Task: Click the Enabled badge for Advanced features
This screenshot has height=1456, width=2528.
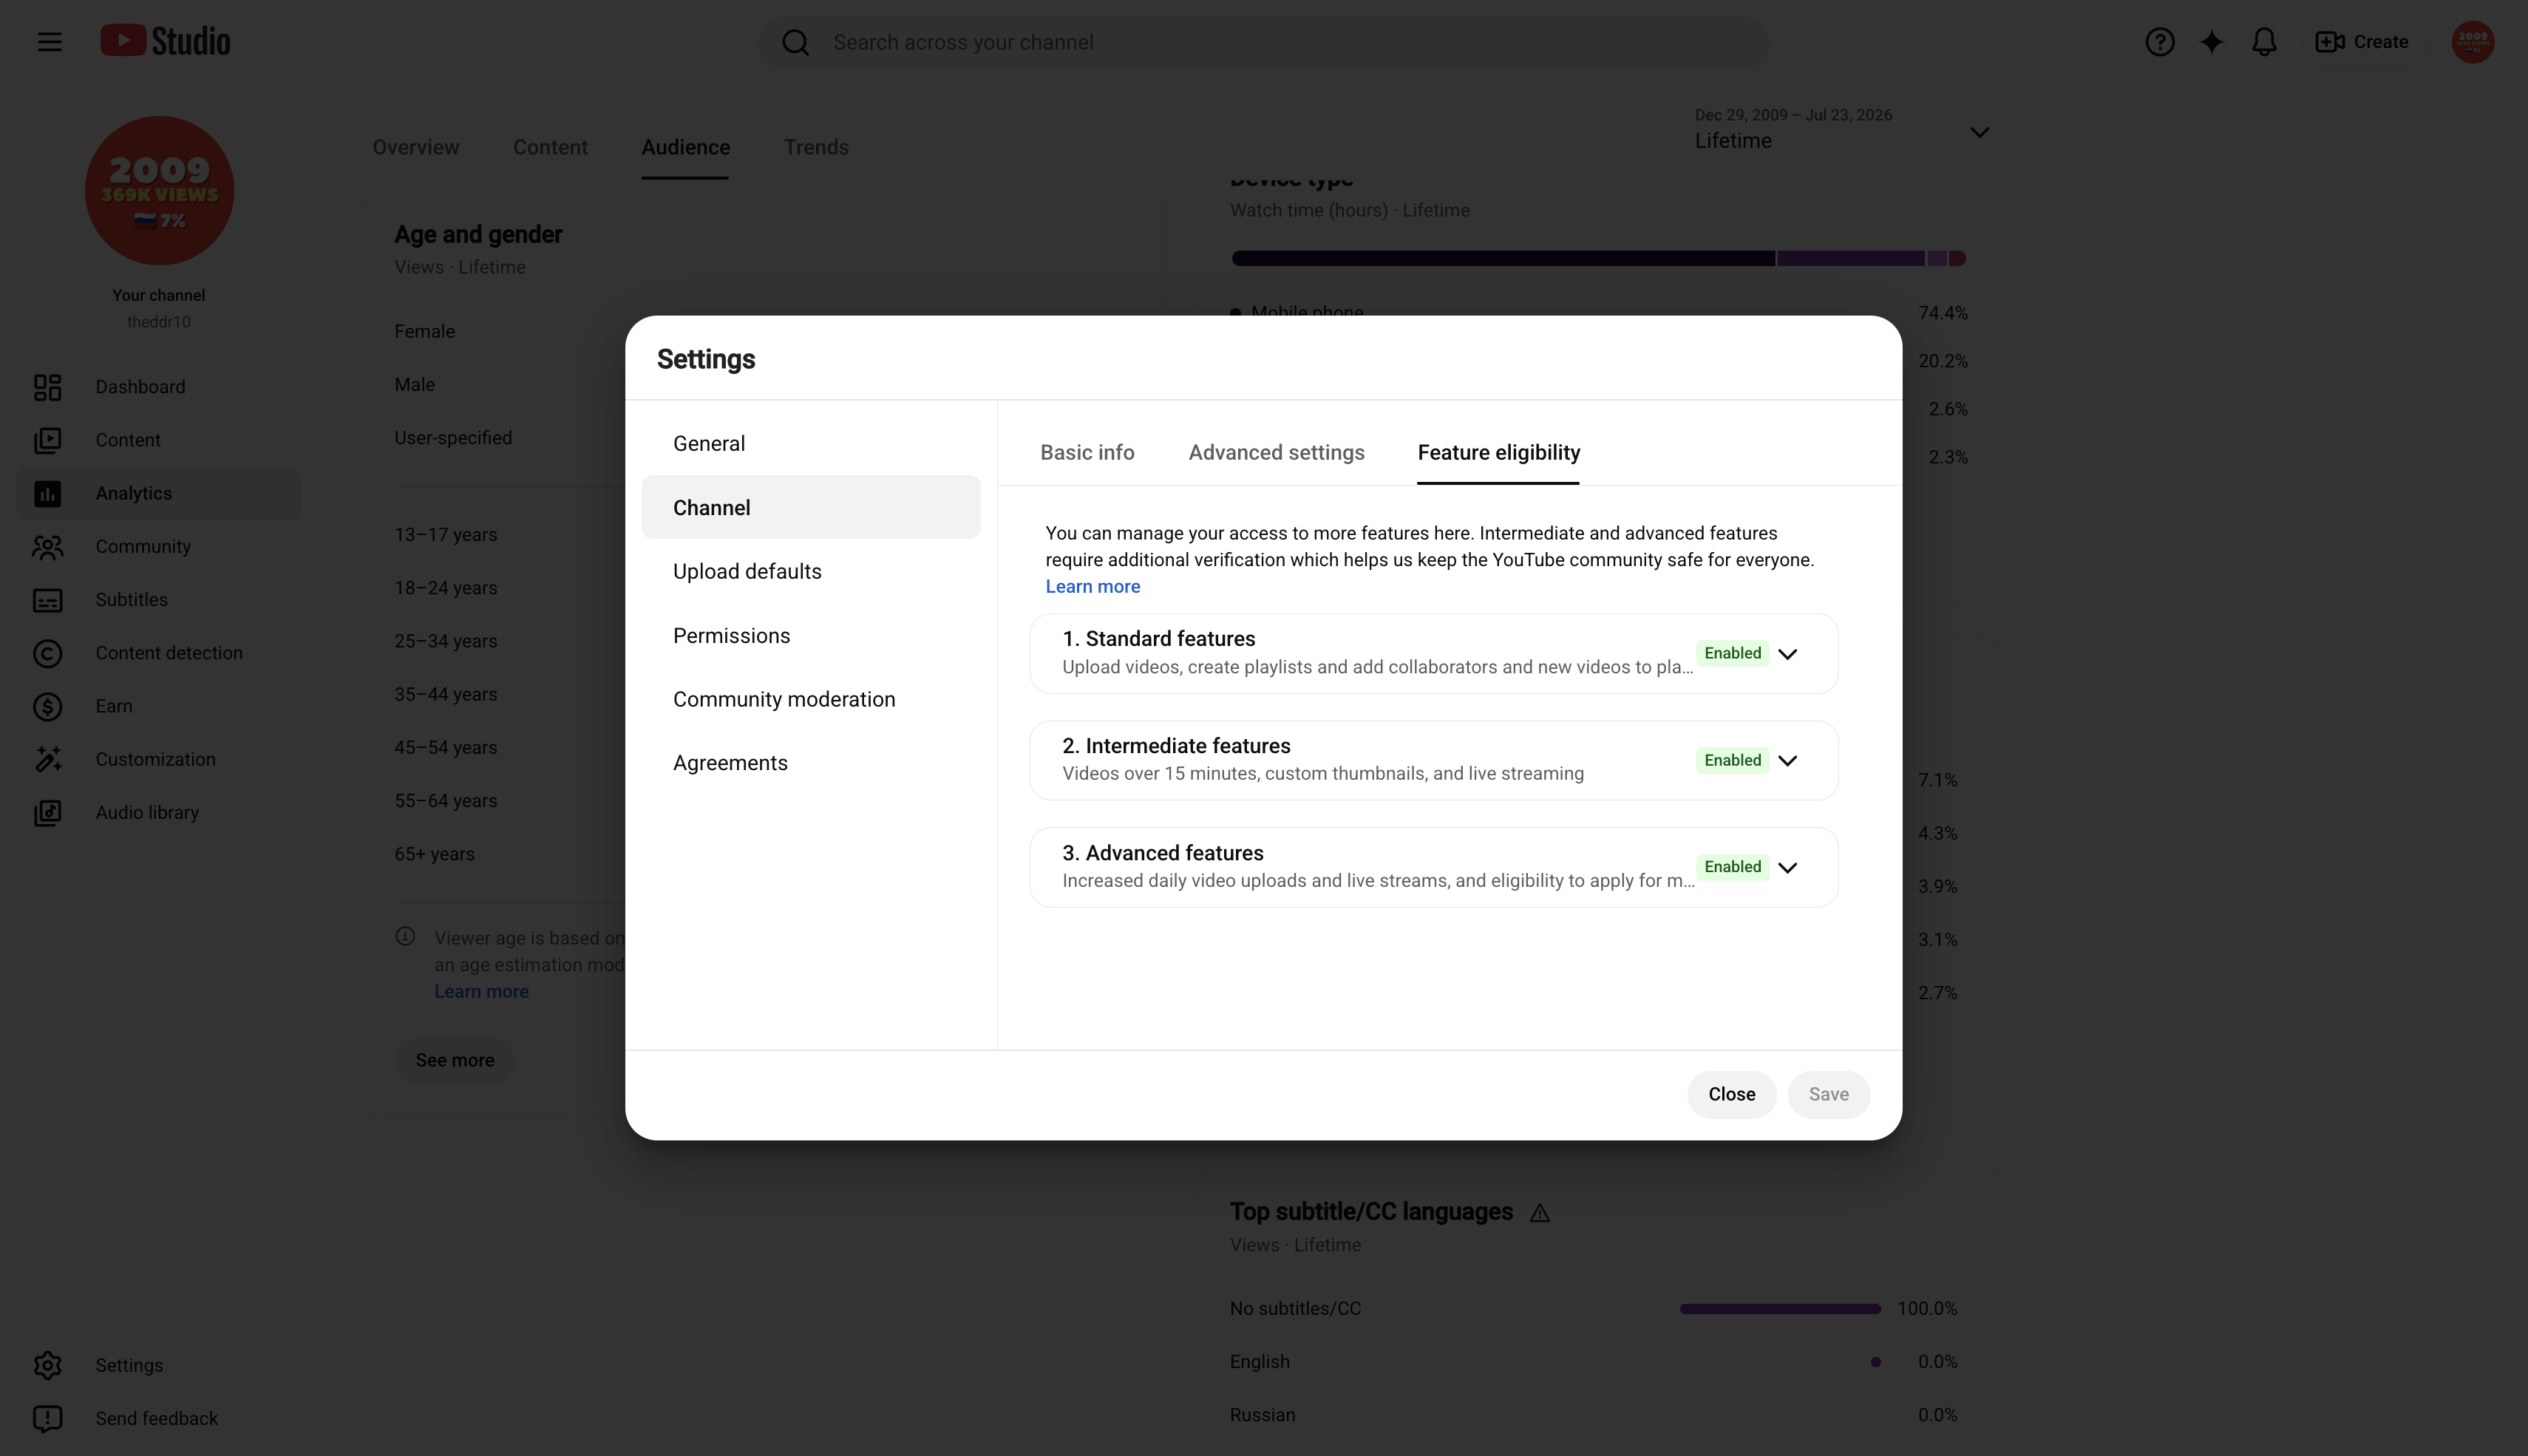Action: (1732, 867)
